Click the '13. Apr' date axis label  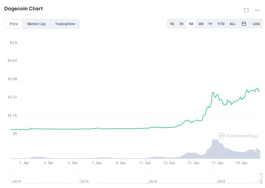[169, 163]
